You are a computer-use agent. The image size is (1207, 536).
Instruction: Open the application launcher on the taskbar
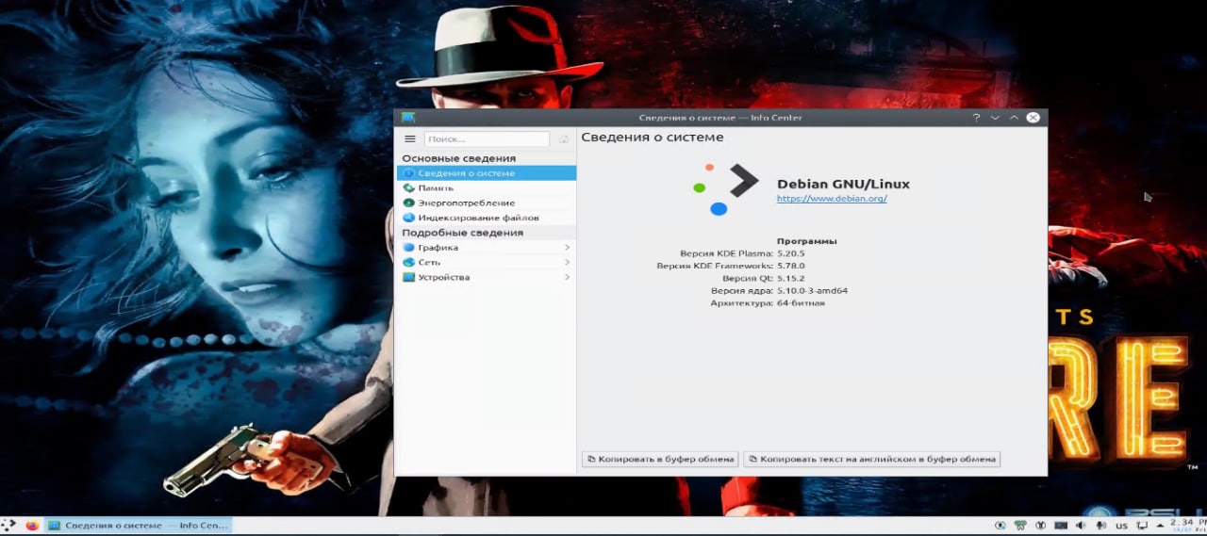point(8,525)
